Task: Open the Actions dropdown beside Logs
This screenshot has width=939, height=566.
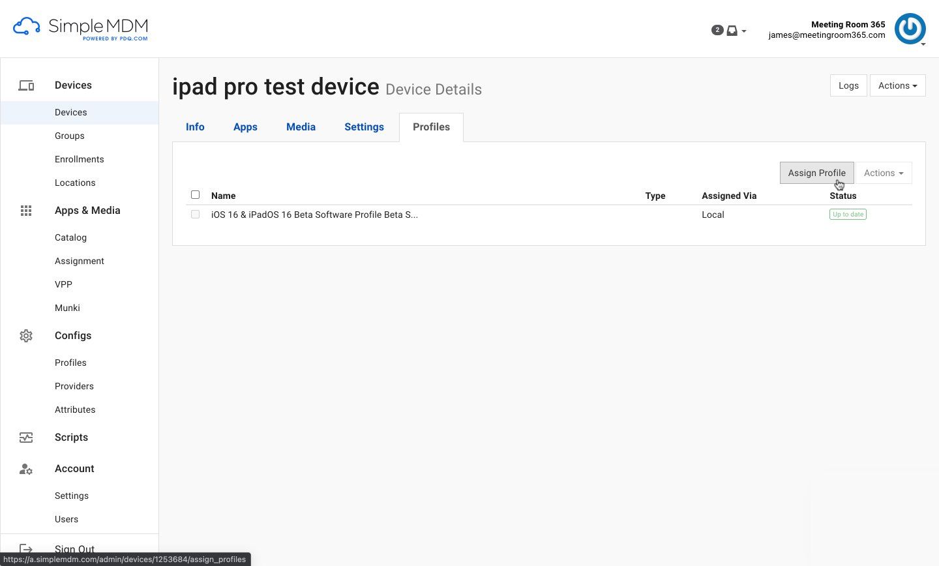Action: [x=897, y=85]
